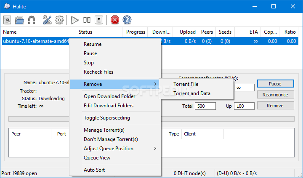This screenshot has width=303, height=178.
Task: Click the Client column header in peers list
Action: [x=202, y=134]
